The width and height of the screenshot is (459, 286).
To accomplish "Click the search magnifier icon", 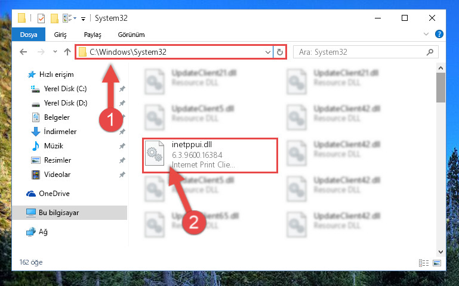I will click(x=430, y=52).
